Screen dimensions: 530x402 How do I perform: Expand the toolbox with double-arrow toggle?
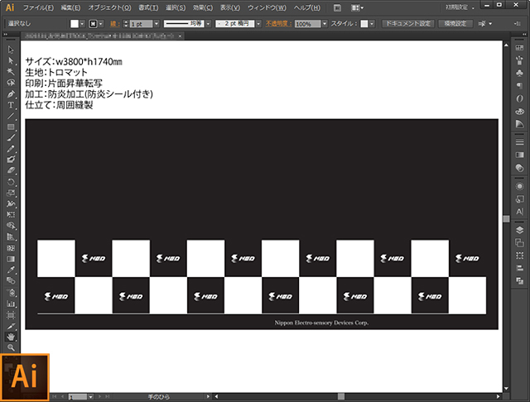(x=6, y=35)
